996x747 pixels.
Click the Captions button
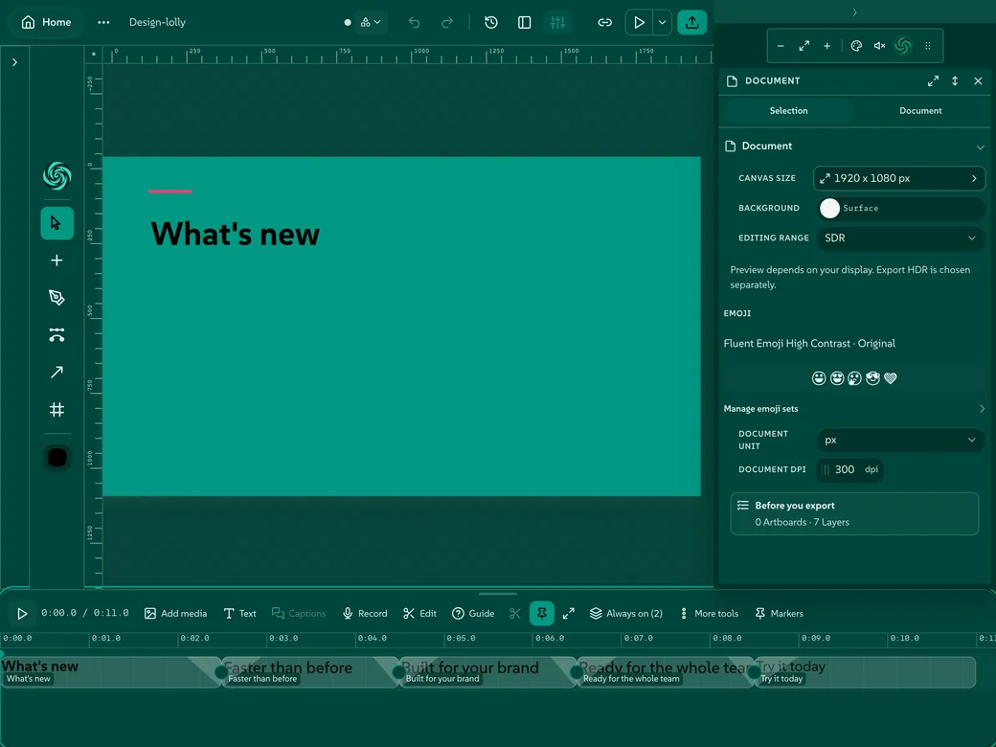click(x=299, y=614)
